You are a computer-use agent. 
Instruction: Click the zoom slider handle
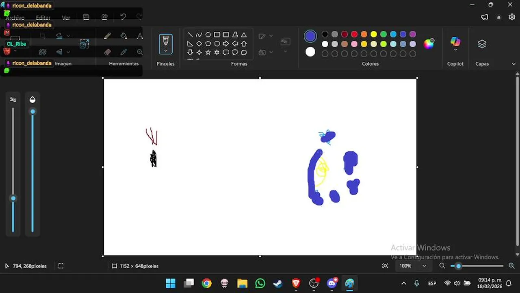pos(458,266)
